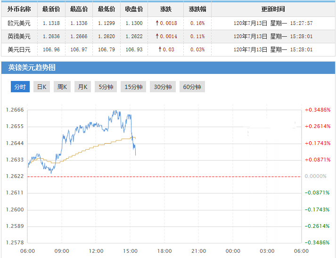Click the 0.0000% baseline label
336x258 pixels.
click(315, 177)
